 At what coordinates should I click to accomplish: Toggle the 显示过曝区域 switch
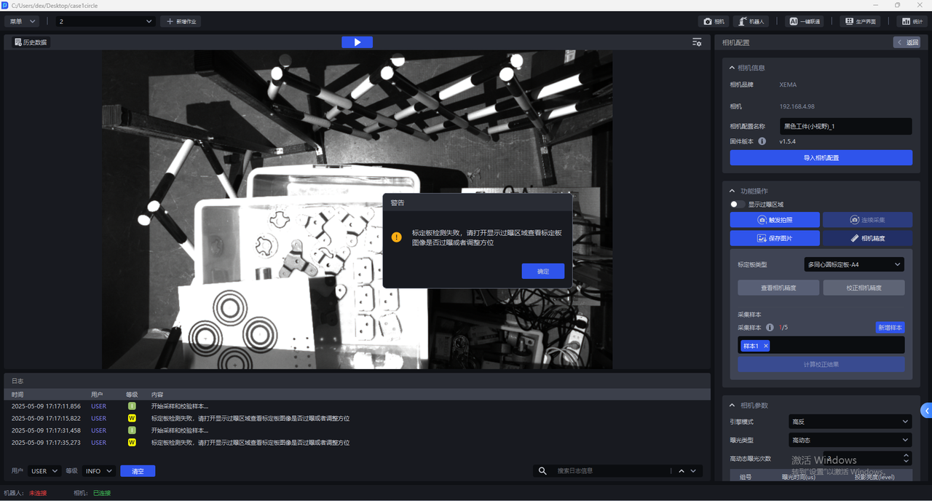tap(738, 205)
